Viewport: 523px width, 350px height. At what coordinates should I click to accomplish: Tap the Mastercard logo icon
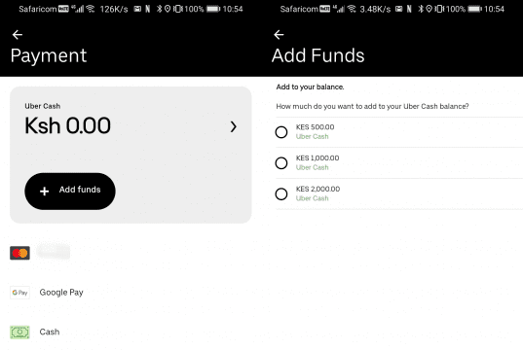pos(19,253)
